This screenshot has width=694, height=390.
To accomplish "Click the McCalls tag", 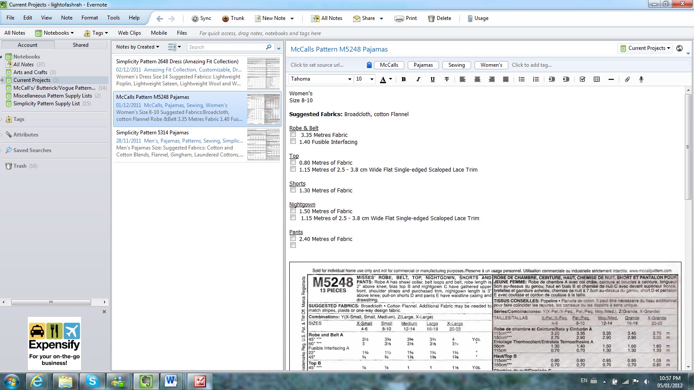I will [389, 65].
